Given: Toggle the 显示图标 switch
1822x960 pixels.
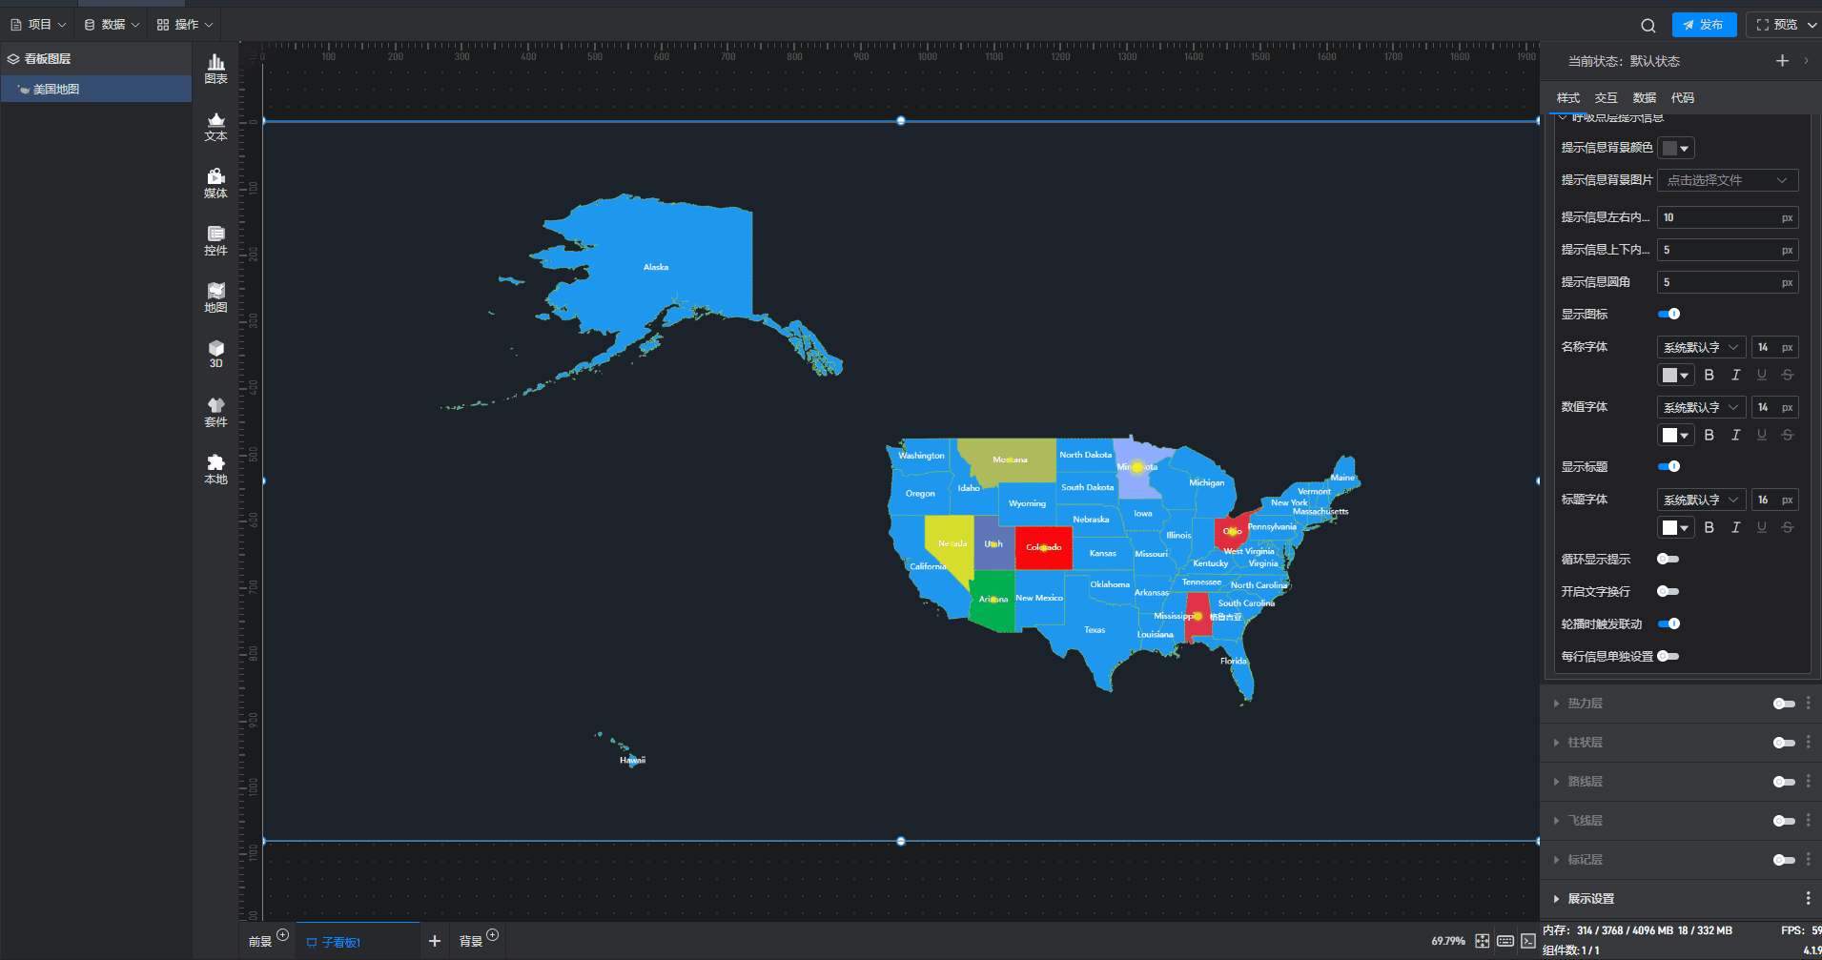Looking at the screenshot, I should tap(1668, 314).
